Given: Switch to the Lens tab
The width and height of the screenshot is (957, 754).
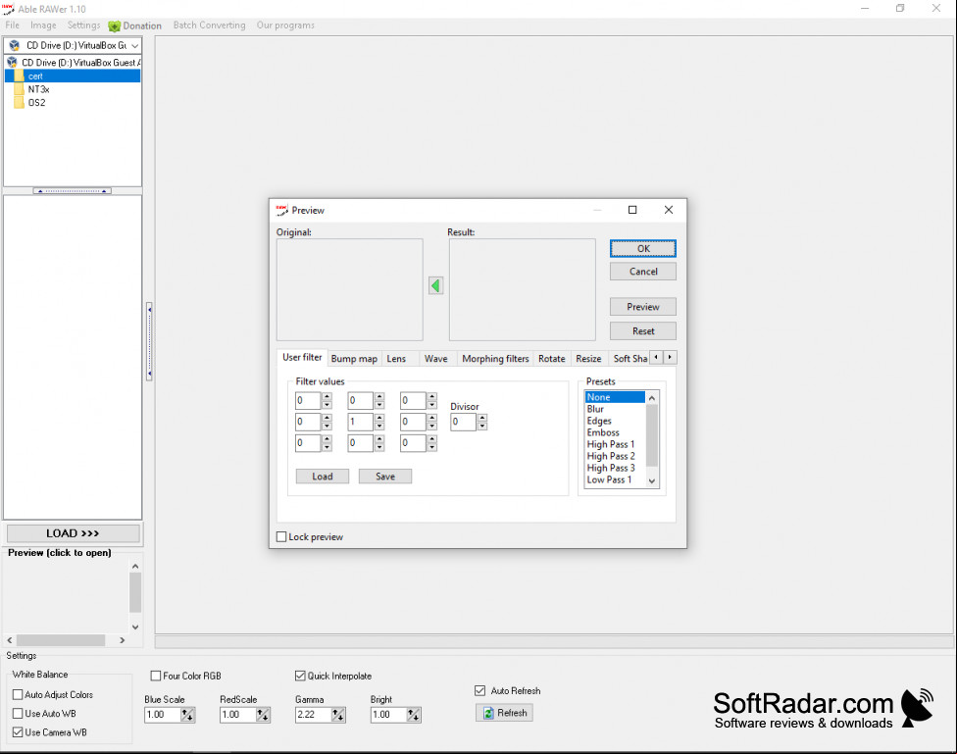Looking at the screenshot, I should click(x=396, y=359).
